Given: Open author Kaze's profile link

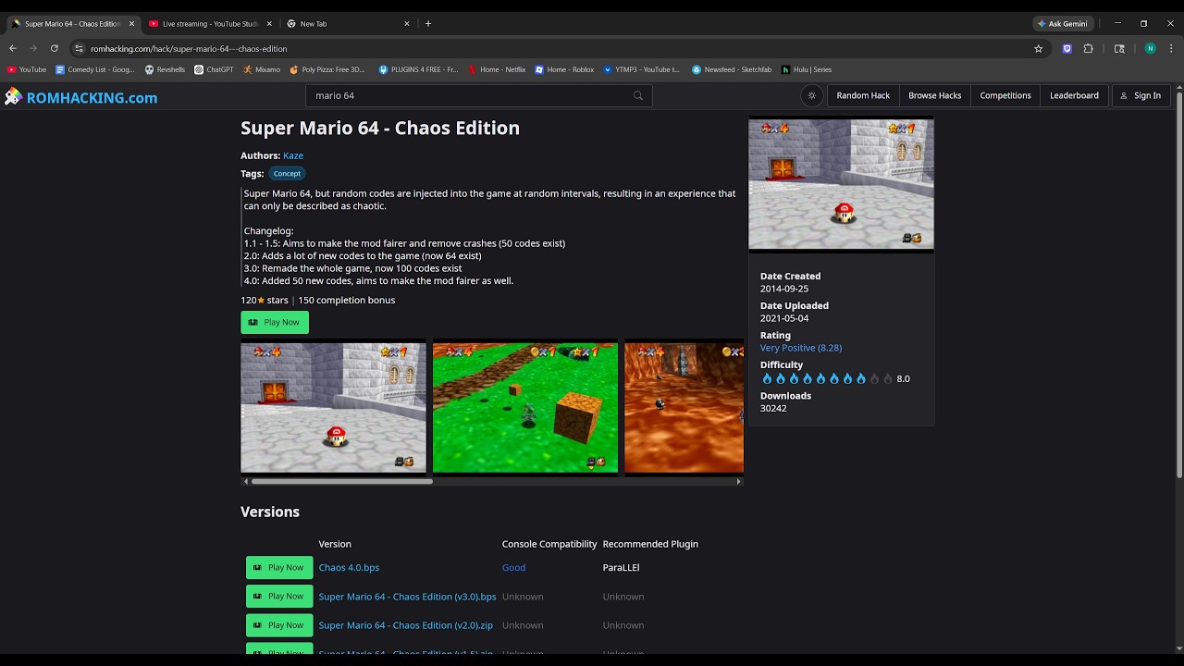Looking at the screenshot, I should point(293,155).
